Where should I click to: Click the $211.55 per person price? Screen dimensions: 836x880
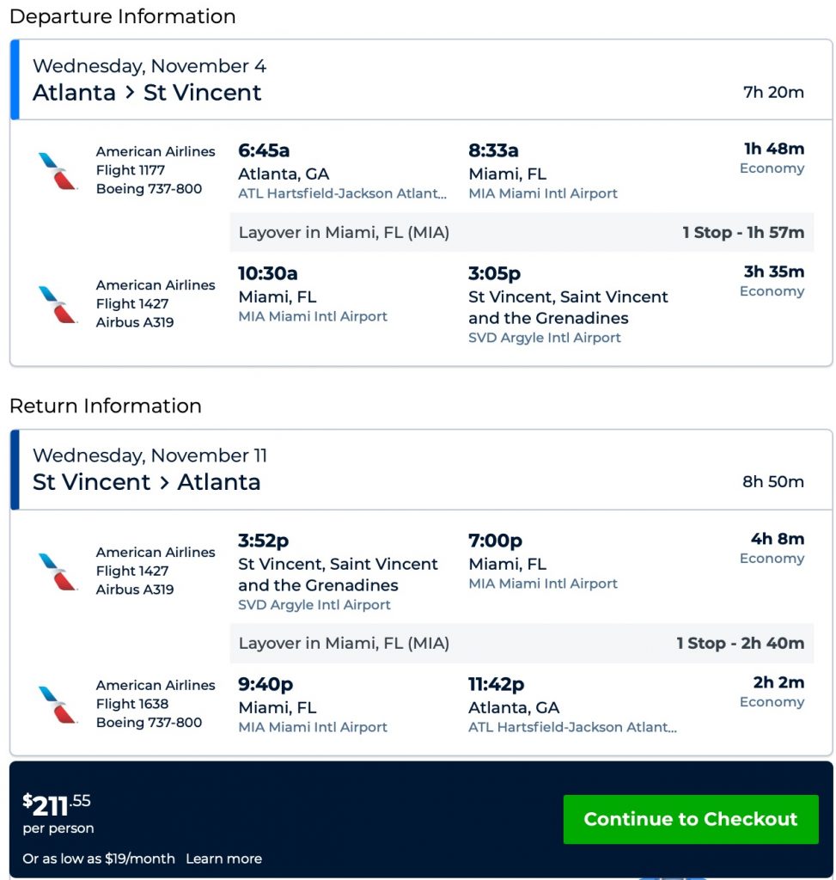coord(57,806)
